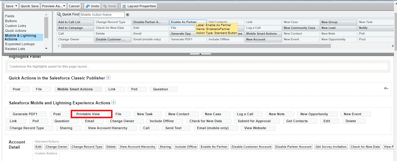Click the highlights panel customize box

click(198, 66)
